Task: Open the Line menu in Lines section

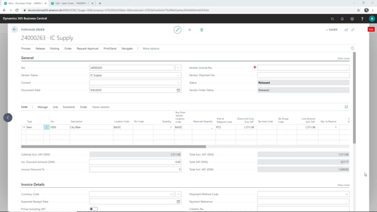Action: click(55, 107)
